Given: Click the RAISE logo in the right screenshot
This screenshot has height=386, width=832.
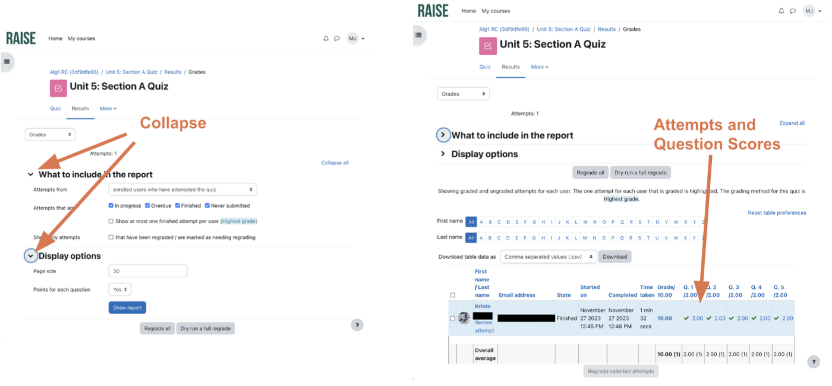Looking at the screenshot, I should (x=433, y=11).
